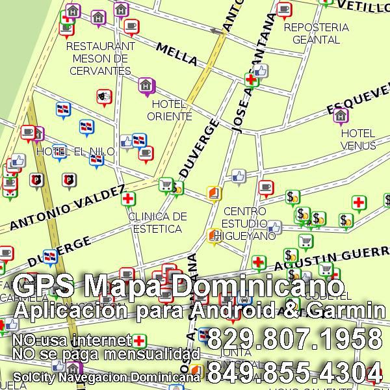Click the coffee cup icon above HOTEL EL NILO label
This screenshot has height=390, width=390.
pos(28,133)
